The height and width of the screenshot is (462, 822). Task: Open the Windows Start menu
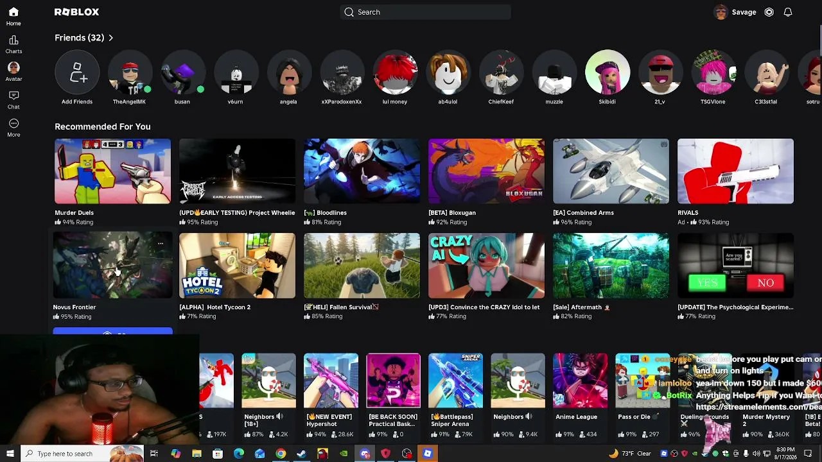[x=10, y=454]
